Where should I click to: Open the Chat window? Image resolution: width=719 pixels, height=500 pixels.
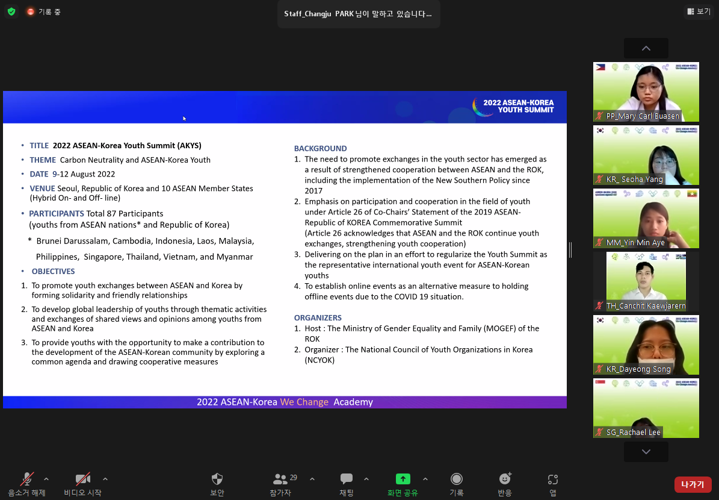[347, 480]
